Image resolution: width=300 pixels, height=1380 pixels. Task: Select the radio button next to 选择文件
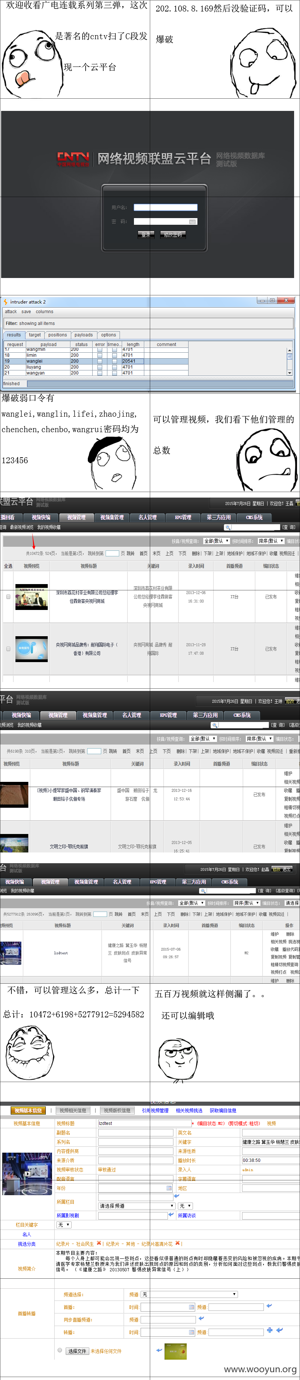click(60, 1350)
